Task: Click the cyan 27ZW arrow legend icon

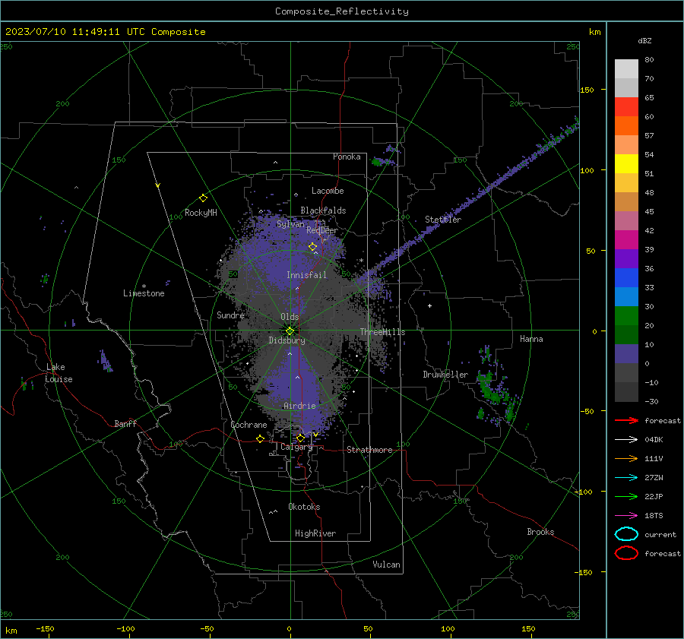Action: tap(626, 478)
